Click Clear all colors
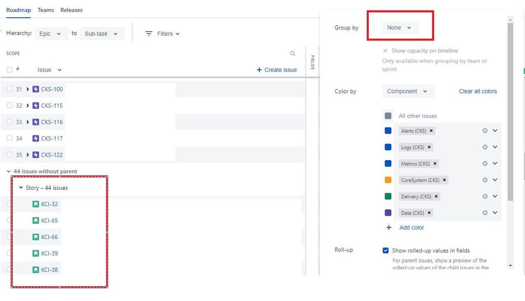 (478, 91)
